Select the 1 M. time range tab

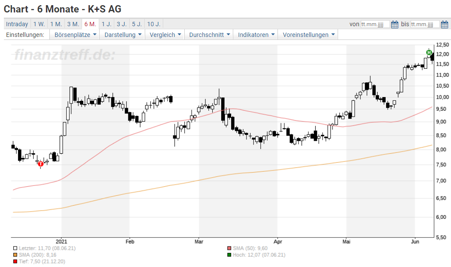tap(56, 24)
